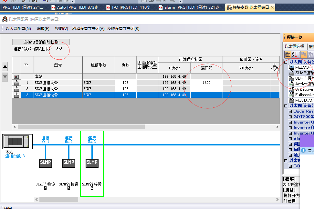314x209 pixels.
Task: Click the 本站 PLC image in diagram
Action: [x=17, y=142]
